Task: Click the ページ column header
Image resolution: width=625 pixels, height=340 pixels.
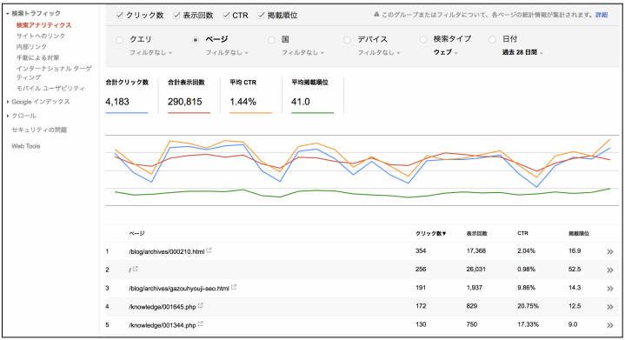Action: pos(136,233)
